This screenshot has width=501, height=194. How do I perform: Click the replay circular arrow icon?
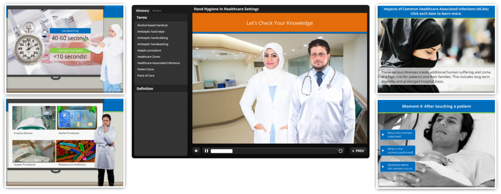coord(341,151)
